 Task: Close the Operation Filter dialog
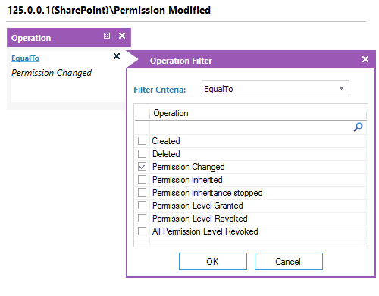tap(365, 59)
